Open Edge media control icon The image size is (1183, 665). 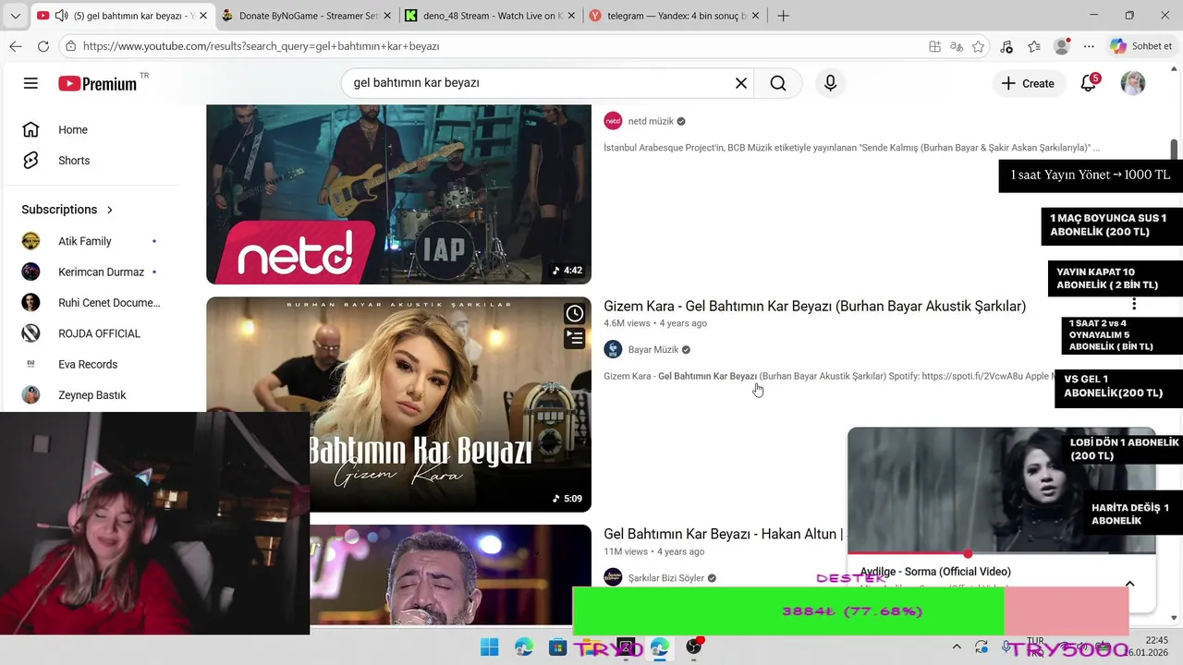[1006, 46]
